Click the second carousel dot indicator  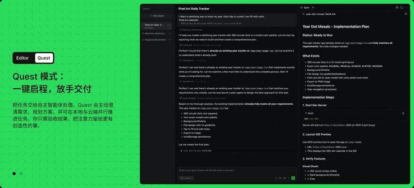pyautogui.click(x=21, y=174)
